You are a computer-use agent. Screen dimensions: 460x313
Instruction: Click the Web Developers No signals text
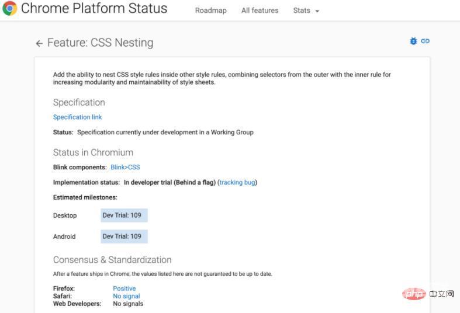128,304
